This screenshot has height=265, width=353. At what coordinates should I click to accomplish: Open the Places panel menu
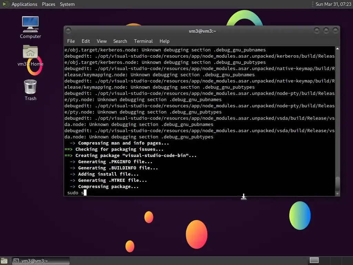click(x=48, y=4)
